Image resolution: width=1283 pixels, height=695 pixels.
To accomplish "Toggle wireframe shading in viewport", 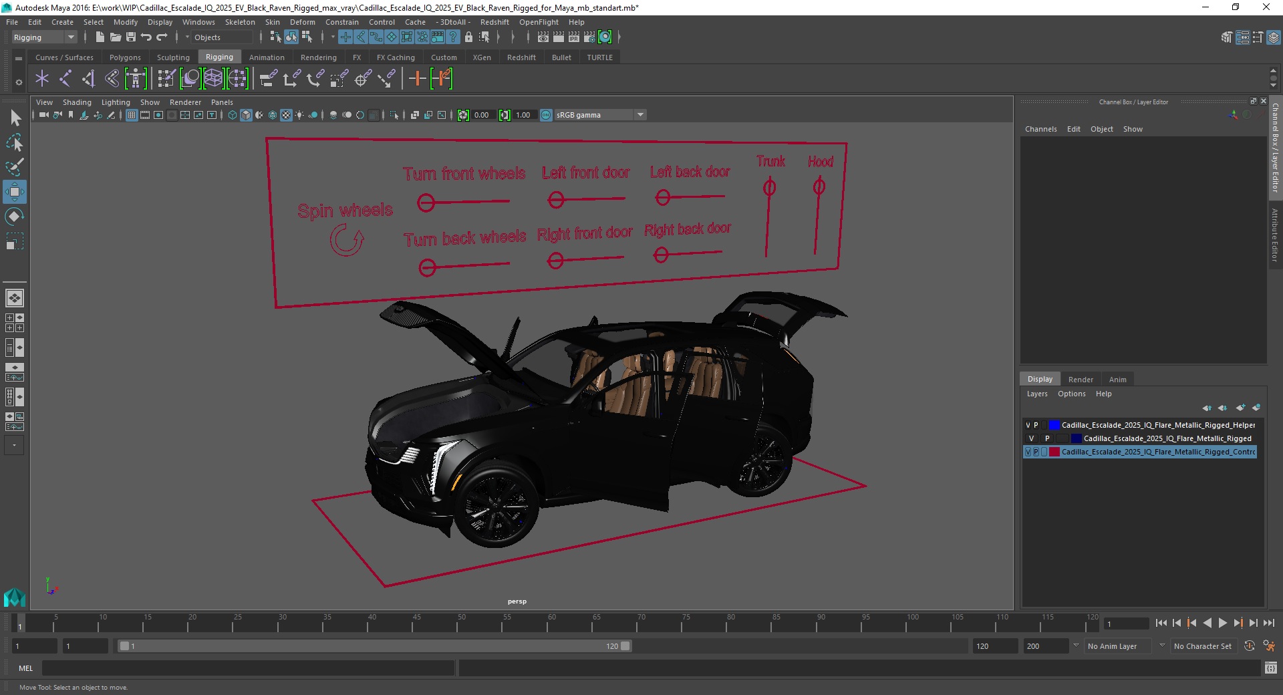I will (233, 115).
